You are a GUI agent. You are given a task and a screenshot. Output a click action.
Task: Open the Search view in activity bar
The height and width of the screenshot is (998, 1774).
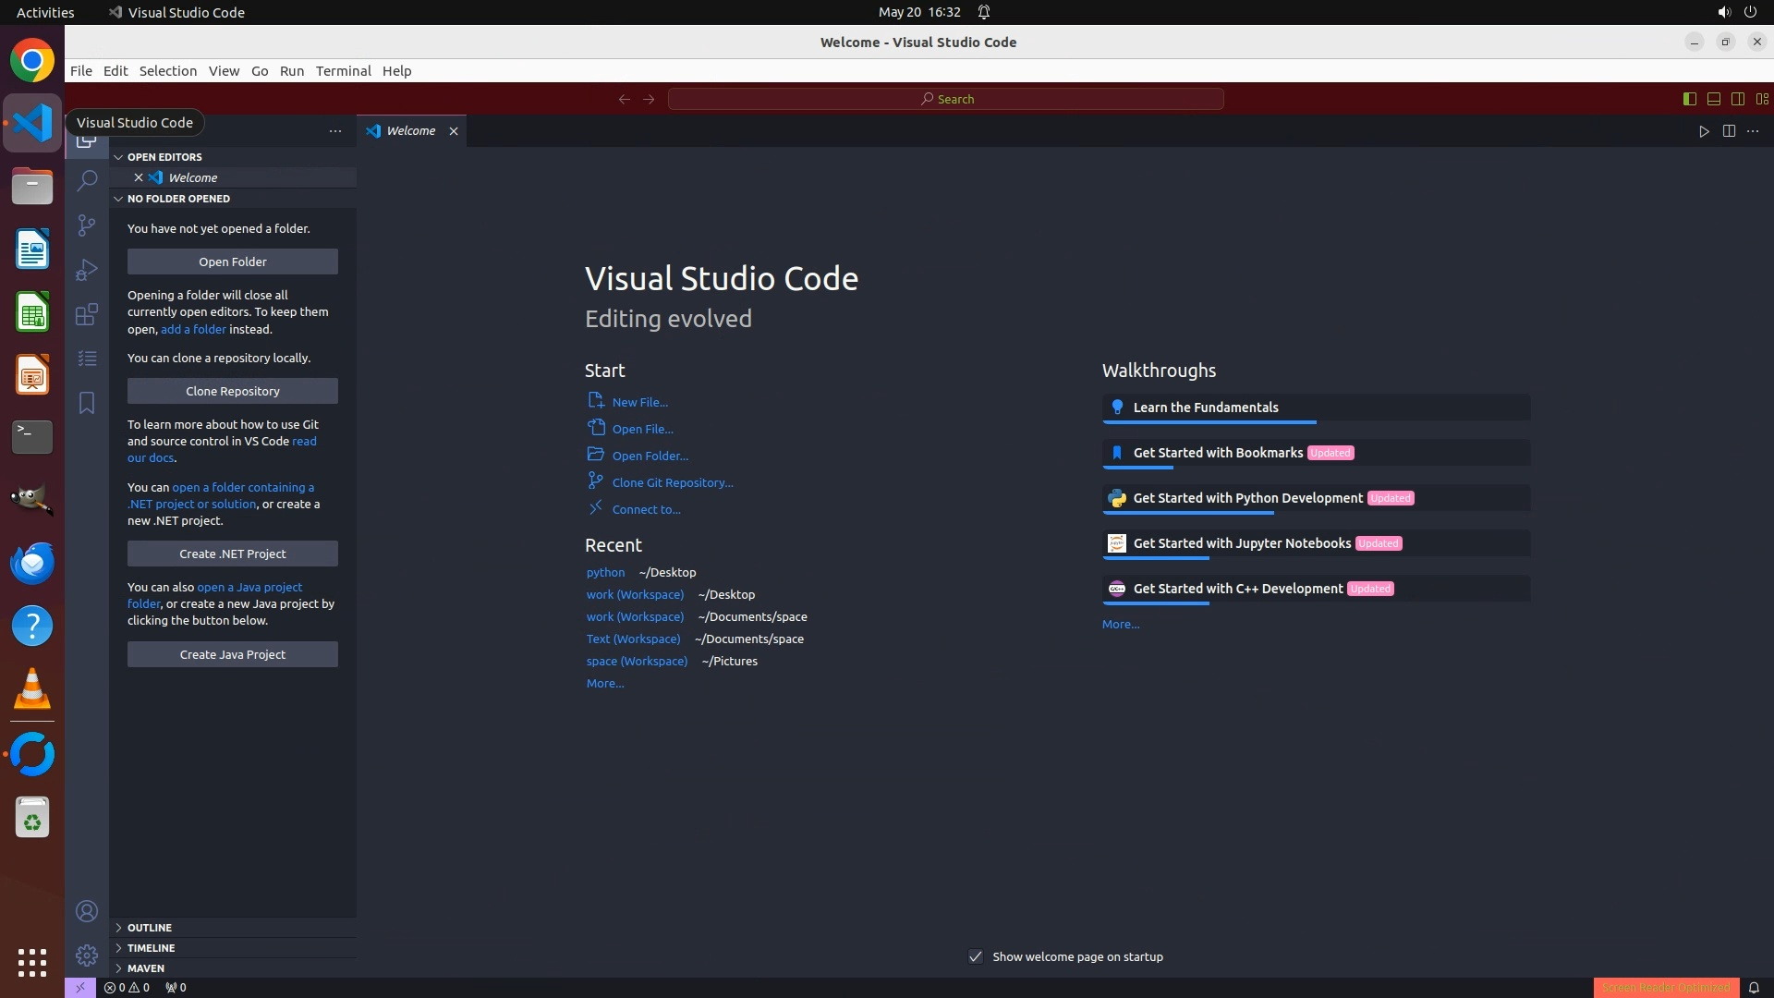(87, 180)
